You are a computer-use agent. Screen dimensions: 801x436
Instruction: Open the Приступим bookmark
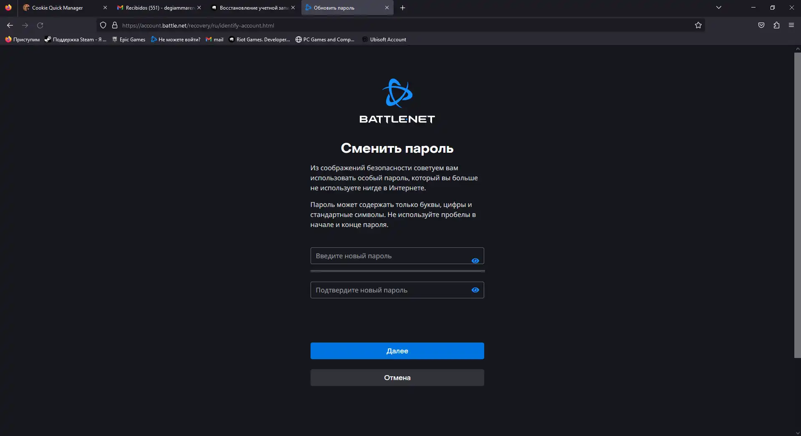(x=23, y=40)
